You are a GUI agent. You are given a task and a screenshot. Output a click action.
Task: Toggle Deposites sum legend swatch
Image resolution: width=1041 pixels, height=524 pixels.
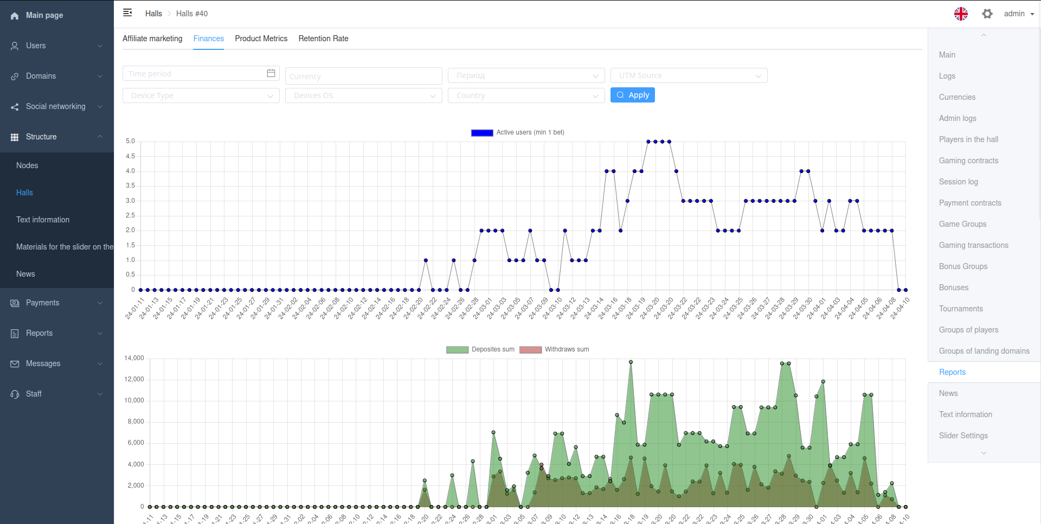click(x=457, y=349)
